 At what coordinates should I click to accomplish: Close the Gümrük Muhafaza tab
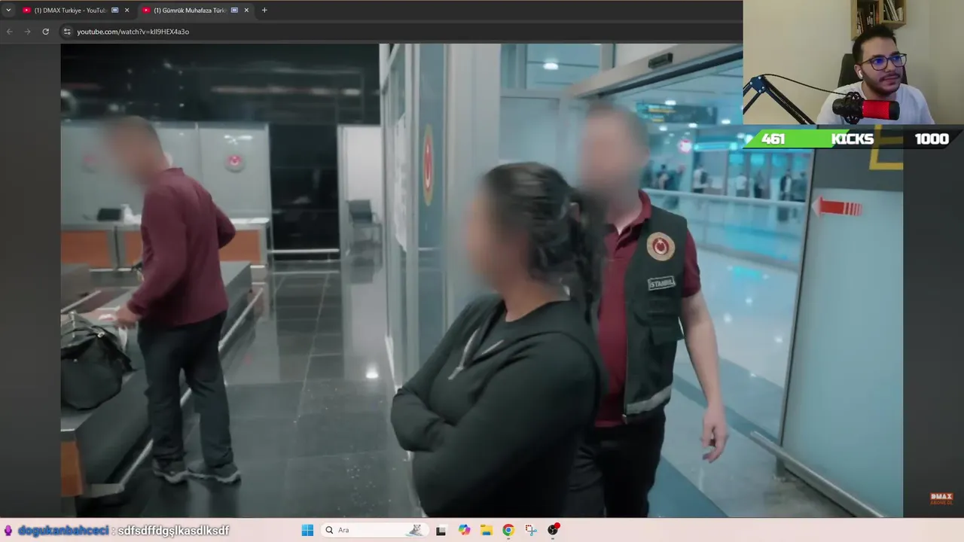click(x=246, y=11)
